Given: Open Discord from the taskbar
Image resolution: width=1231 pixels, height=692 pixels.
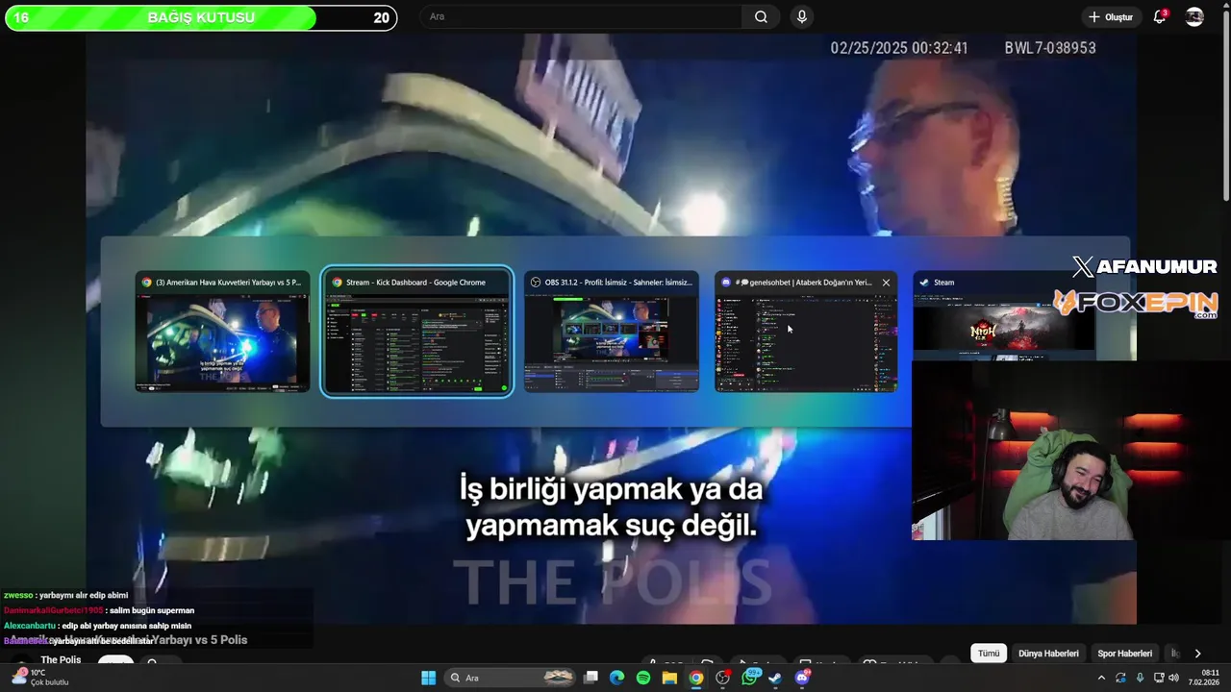Looking at the screenshot, I should (802, 678).
